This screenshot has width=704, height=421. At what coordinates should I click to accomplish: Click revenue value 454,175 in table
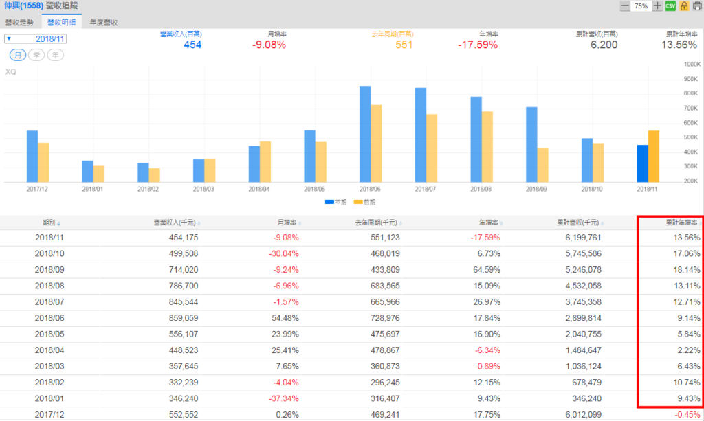coord(183,238)
